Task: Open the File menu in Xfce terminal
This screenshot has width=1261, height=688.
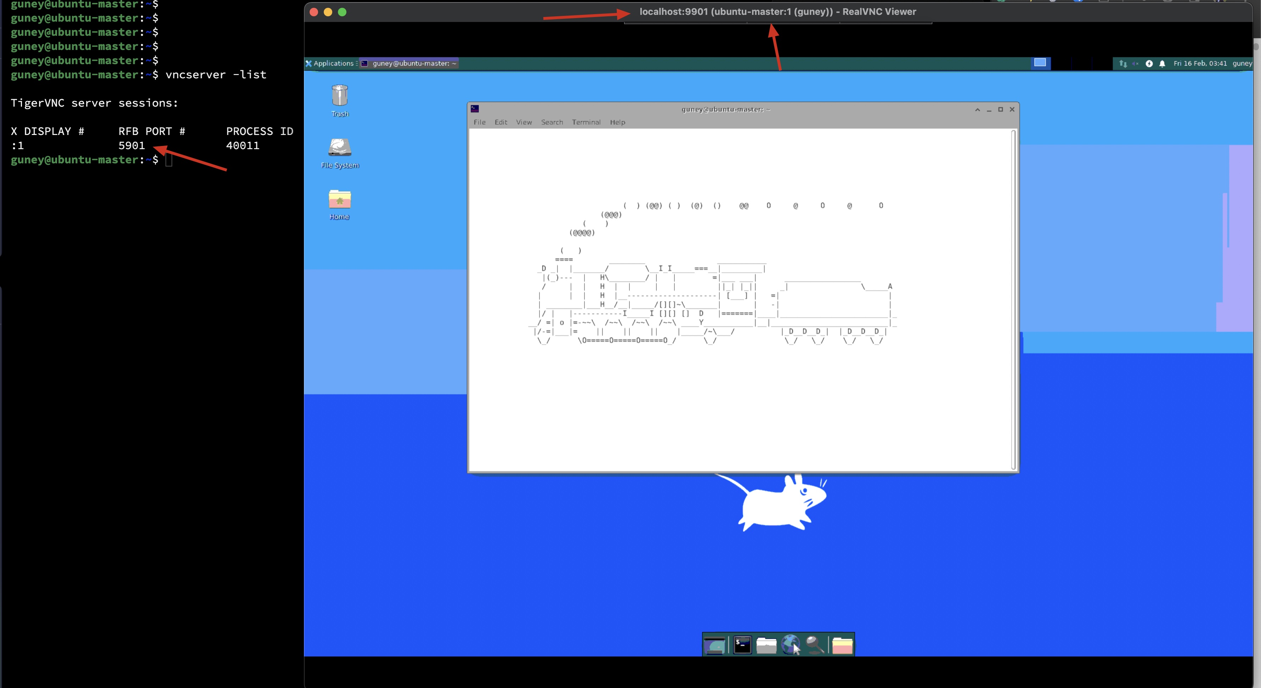Action: [479, 122]
